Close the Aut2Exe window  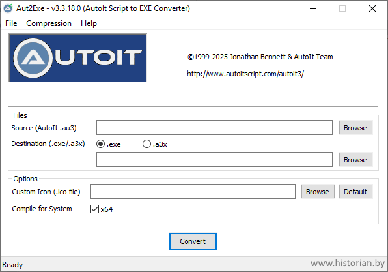[x=372, y=8]
